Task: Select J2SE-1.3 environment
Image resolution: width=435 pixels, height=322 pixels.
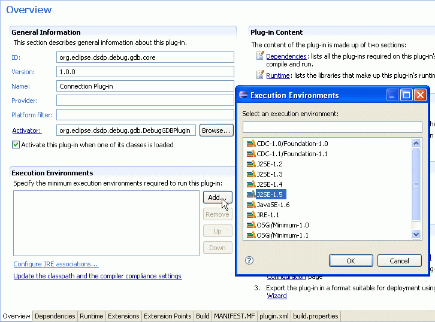Action: coord(270,174)
